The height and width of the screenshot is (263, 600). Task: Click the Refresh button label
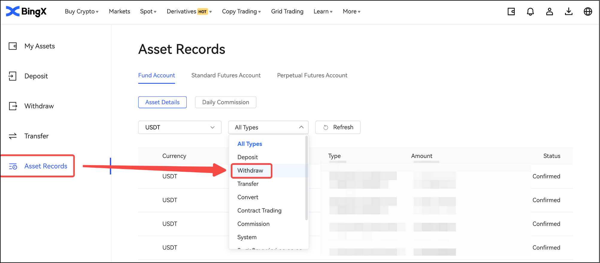(x=343, y=127)
